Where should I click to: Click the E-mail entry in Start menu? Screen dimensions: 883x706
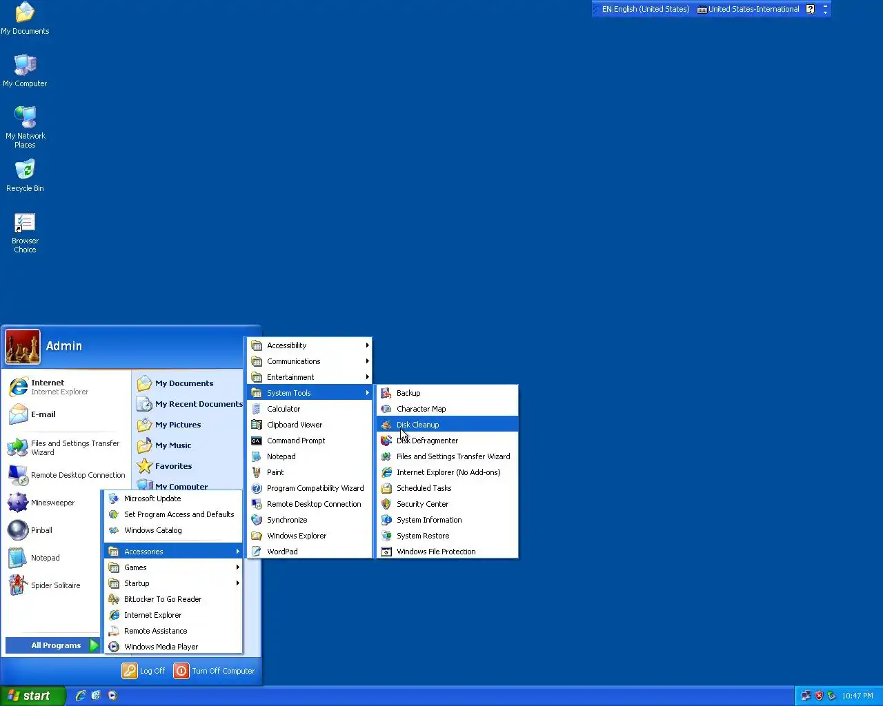[67, 414]
